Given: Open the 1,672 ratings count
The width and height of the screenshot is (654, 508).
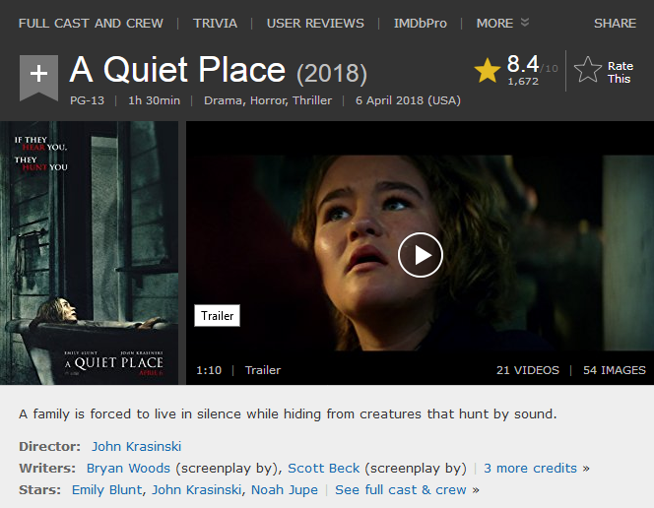Looking at the screenshot, I should [x=523, y=82].
